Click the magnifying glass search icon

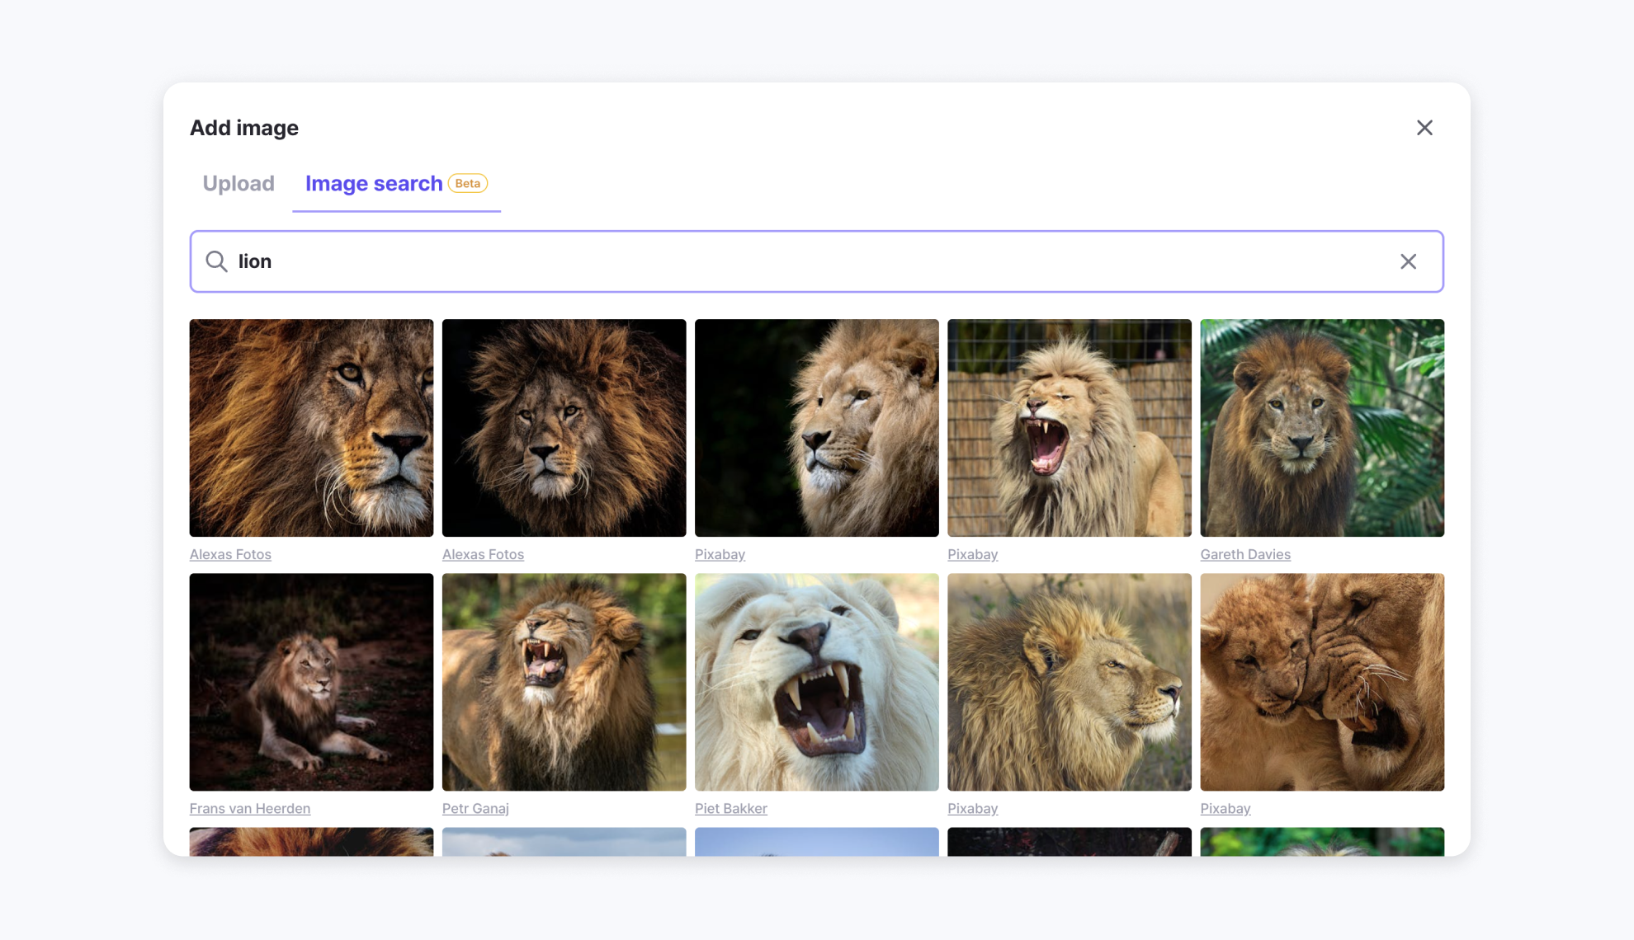[x=216, y=261]
